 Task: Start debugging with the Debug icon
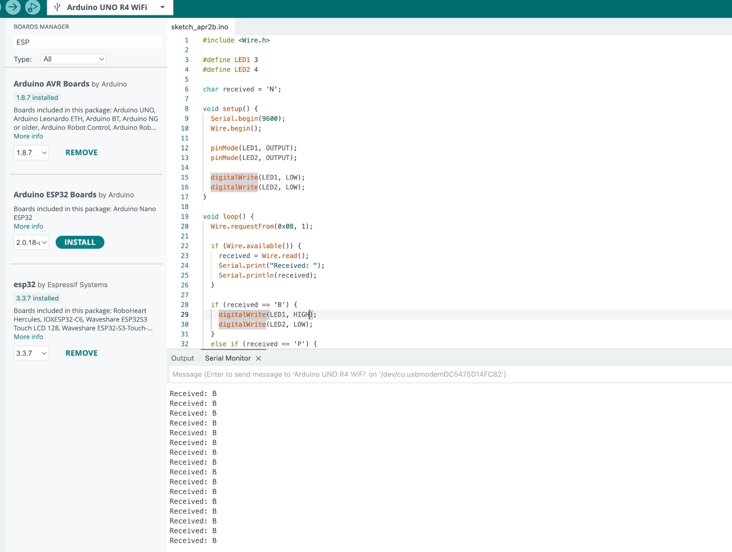click(x=32, y=7)
